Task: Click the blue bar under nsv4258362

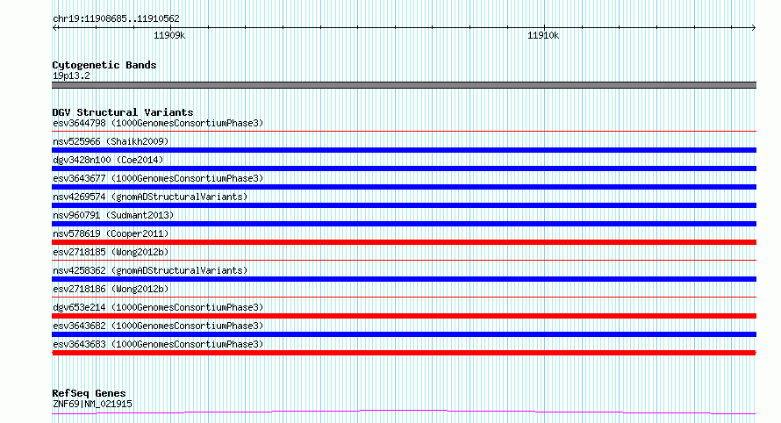Action: pos(404,279)
